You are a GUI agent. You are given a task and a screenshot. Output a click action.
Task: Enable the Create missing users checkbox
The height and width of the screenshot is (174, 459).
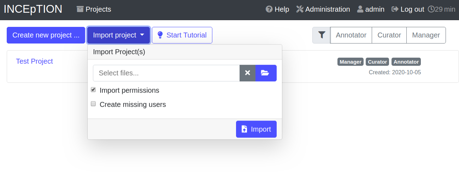click(x=93, y=104)
